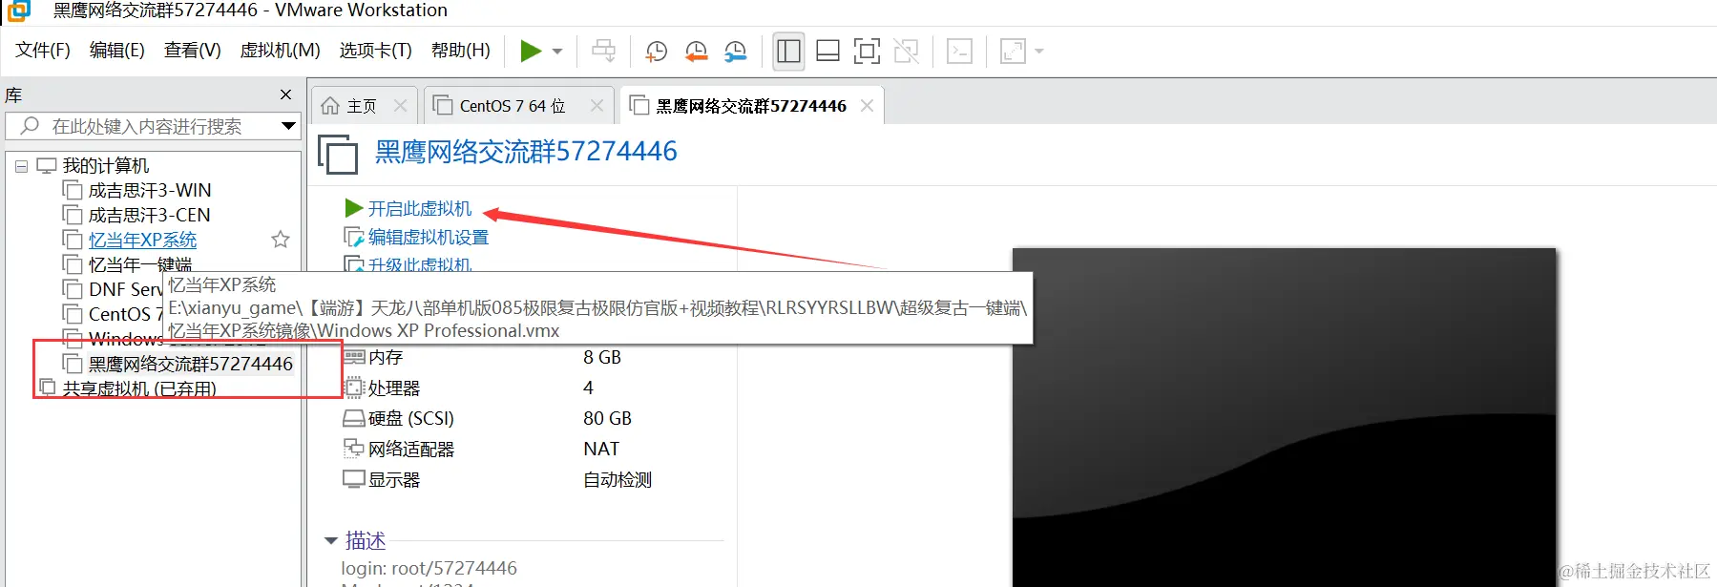Screen dimensions: 1717x587
Task: Click the virtual machine screen preview
Action: [x=1284, y=417]
